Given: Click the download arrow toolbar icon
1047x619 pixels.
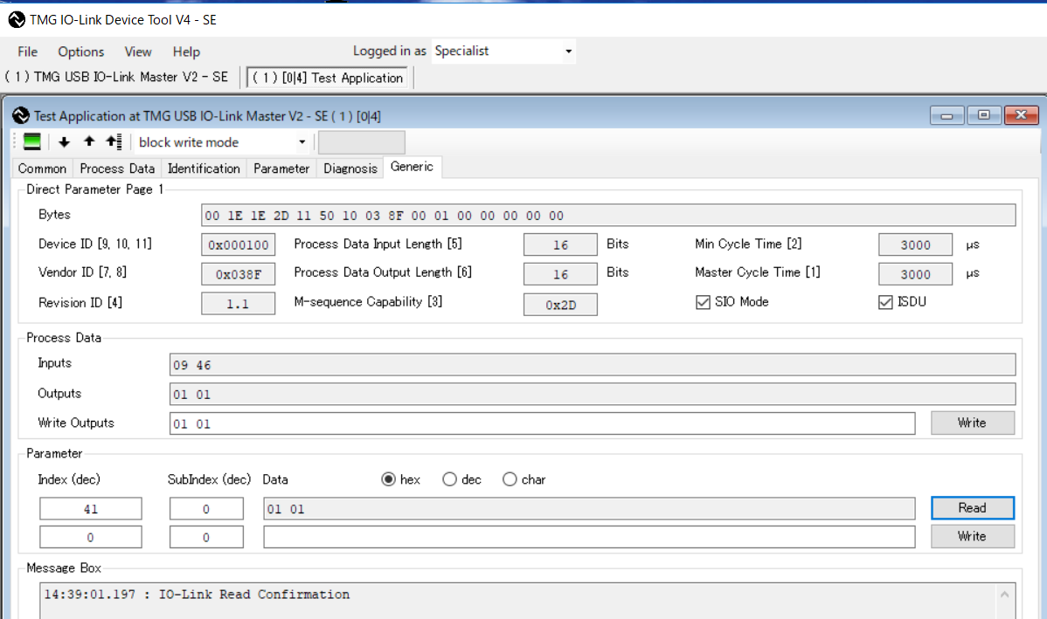Looking at the screenshot, I should point(64,141).
